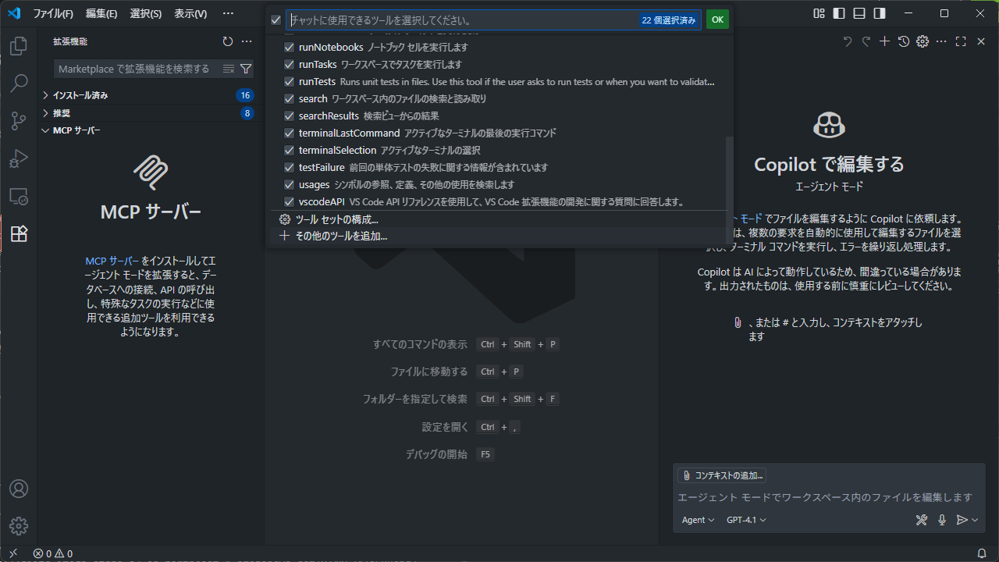Refresh the extensions list
Image resolution: width=999 pixels, height=562 pixels.
(x=228, y=41)
